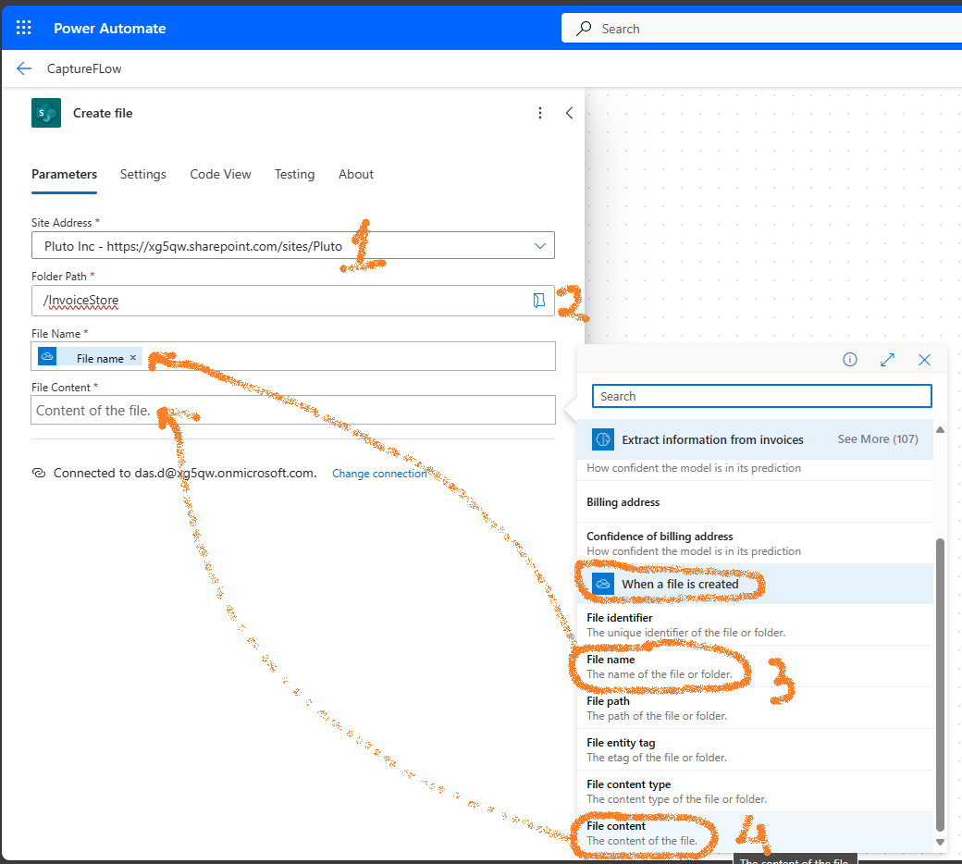Click the back arrow beside CaptureFLow
This screenshot has width=962, height=864.
click(x=24, y=68)
